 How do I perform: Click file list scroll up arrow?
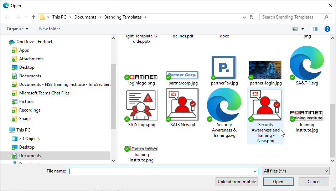pyautogui.click(x=332, y=38)
